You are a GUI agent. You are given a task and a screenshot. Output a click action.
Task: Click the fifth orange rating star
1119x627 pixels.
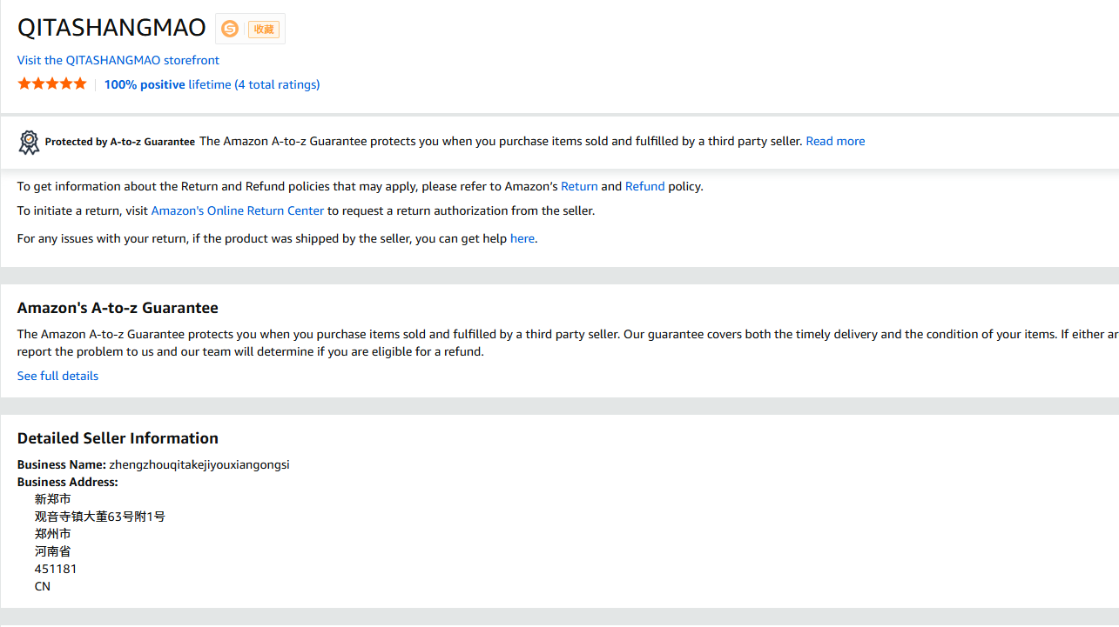80,84
